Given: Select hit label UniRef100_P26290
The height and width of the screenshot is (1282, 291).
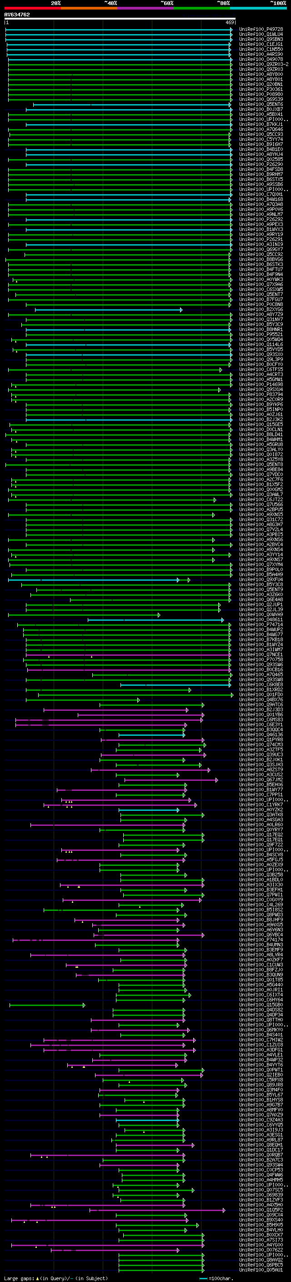Looking at the screenshot, I should coord(261,164).
